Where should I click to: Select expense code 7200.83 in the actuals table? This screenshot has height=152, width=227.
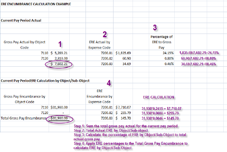click(x=107, y=64)
